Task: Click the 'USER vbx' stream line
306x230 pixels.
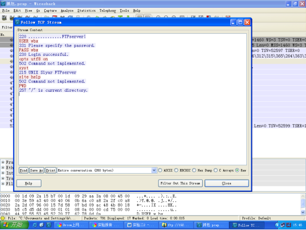Action: click(29, 41)
